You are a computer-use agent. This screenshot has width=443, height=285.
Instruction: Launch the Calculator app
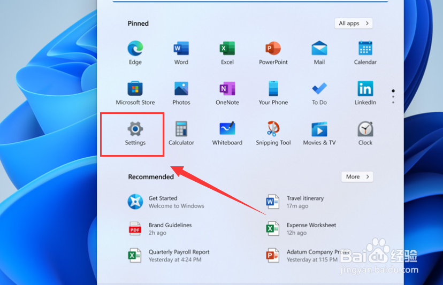pos(181,134)
